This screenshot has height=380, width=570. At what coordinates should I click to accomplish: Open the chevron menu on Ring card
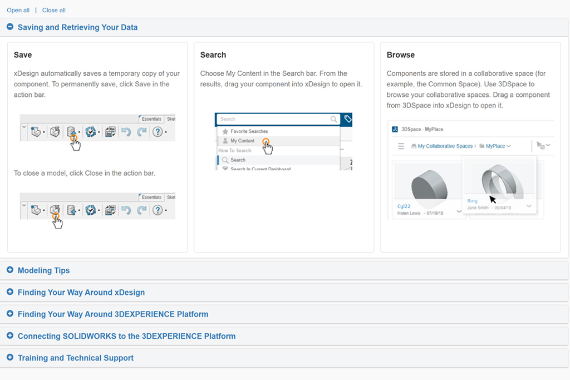(529, 206)
